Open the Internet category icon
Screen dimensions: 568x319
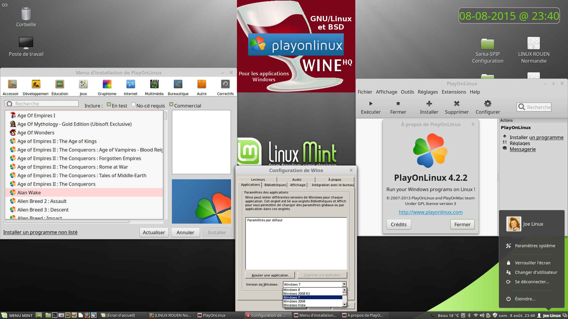click(x=131, y=87)
